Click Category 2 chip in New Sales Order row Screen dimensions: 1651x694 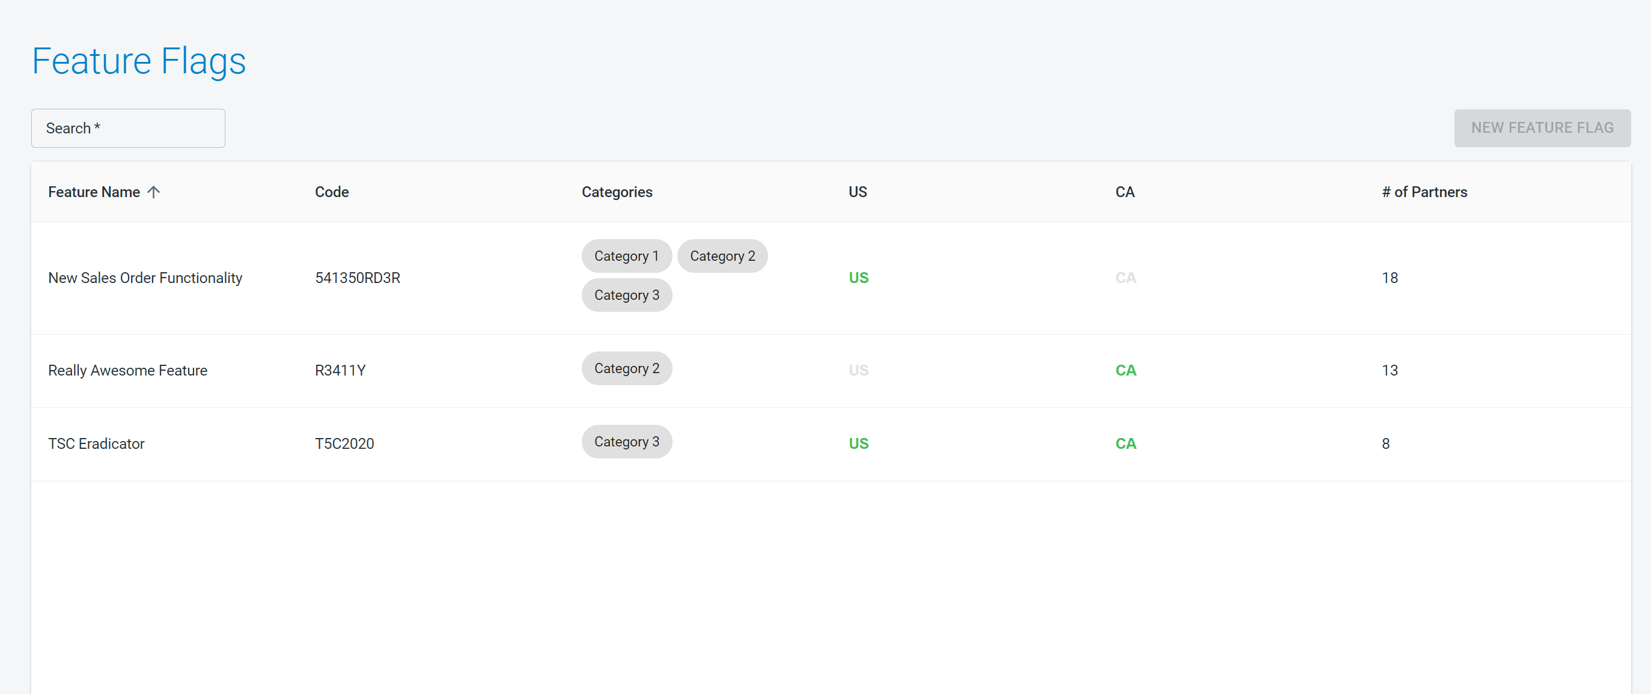[722, 256]
